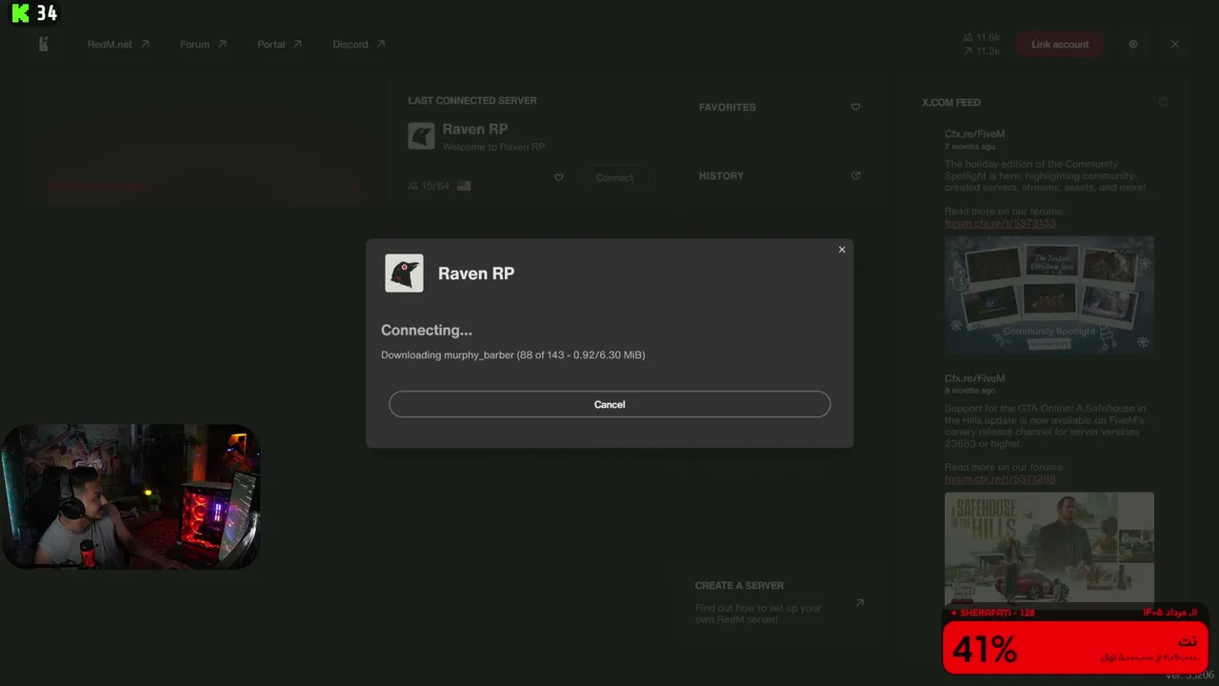
Task: Close the Raven RP connecting dialog
Action: [x=842, y=250]
